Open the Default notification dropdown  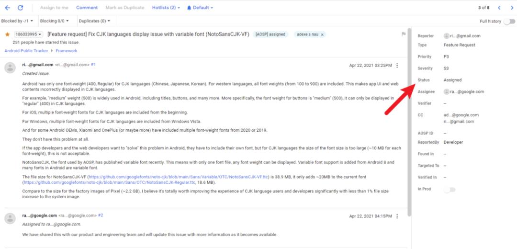[x=200, y=8]
